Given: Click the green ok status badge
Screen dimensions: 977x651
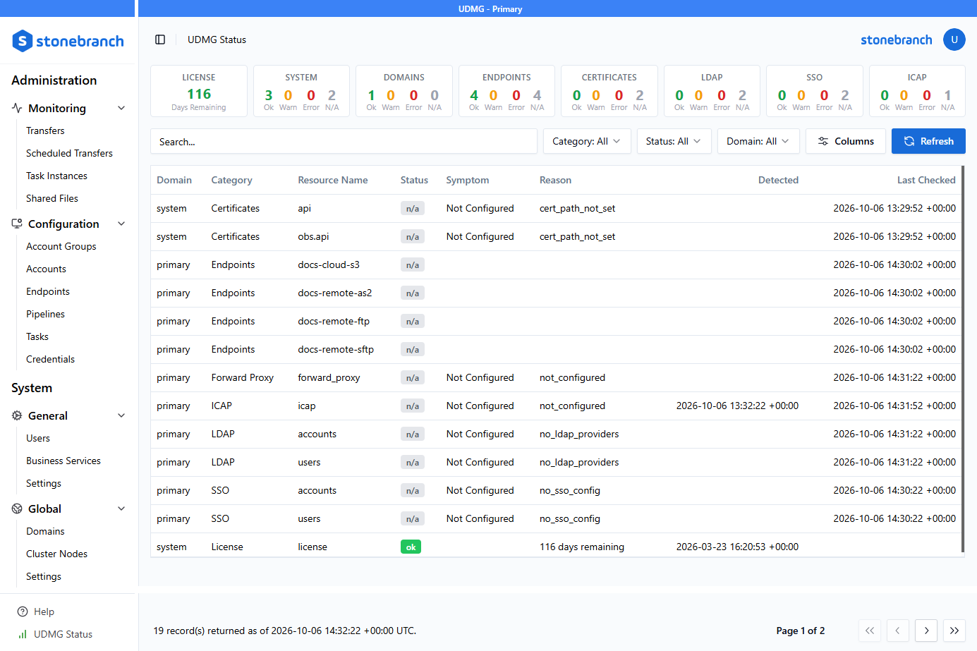Looking at the screenshot, I should click(411, 547).
